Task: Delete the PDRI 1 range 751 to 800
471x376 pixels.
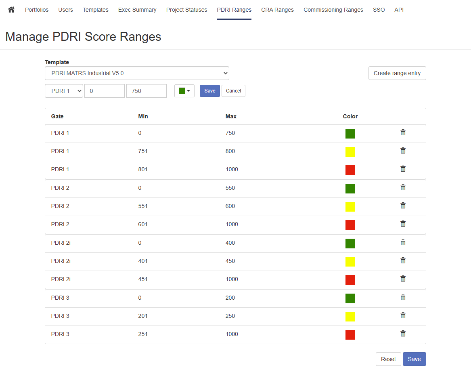Action: coord(403,151)
